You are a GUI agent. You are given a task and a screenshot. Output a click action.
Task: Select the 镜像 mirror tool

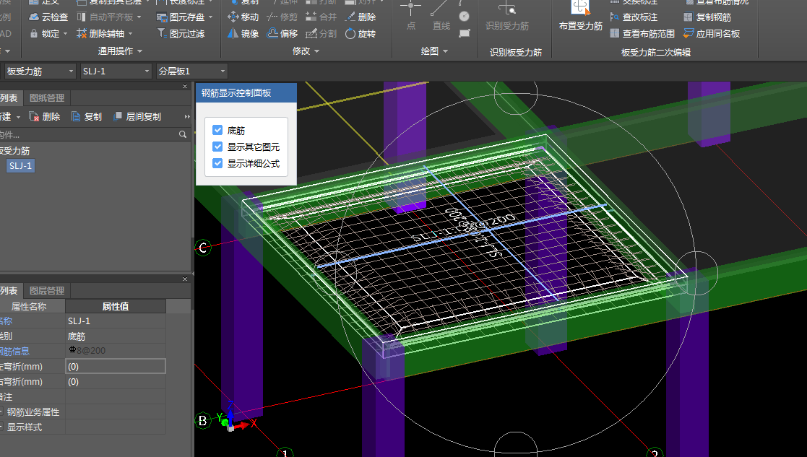[243, 33]
